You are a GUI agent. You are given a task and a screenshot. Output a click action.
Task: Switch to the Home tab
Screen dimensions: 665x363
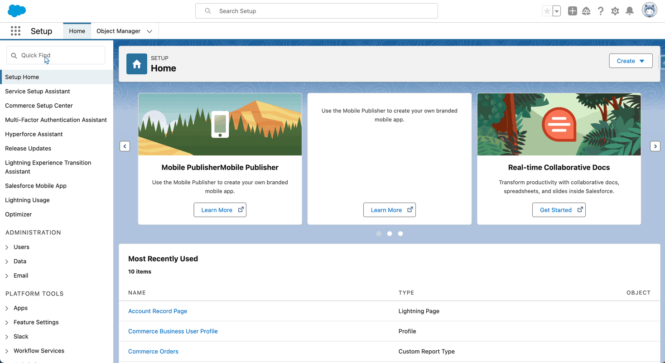pyautogui.click(x=77, y=31)
